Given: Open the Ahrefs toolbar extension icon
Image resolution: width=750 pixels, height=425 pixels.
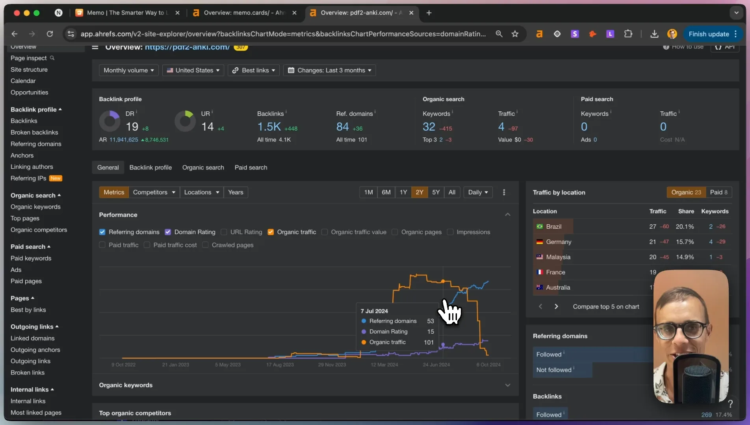Looking at the screenshot, I should tap(539, 34).
